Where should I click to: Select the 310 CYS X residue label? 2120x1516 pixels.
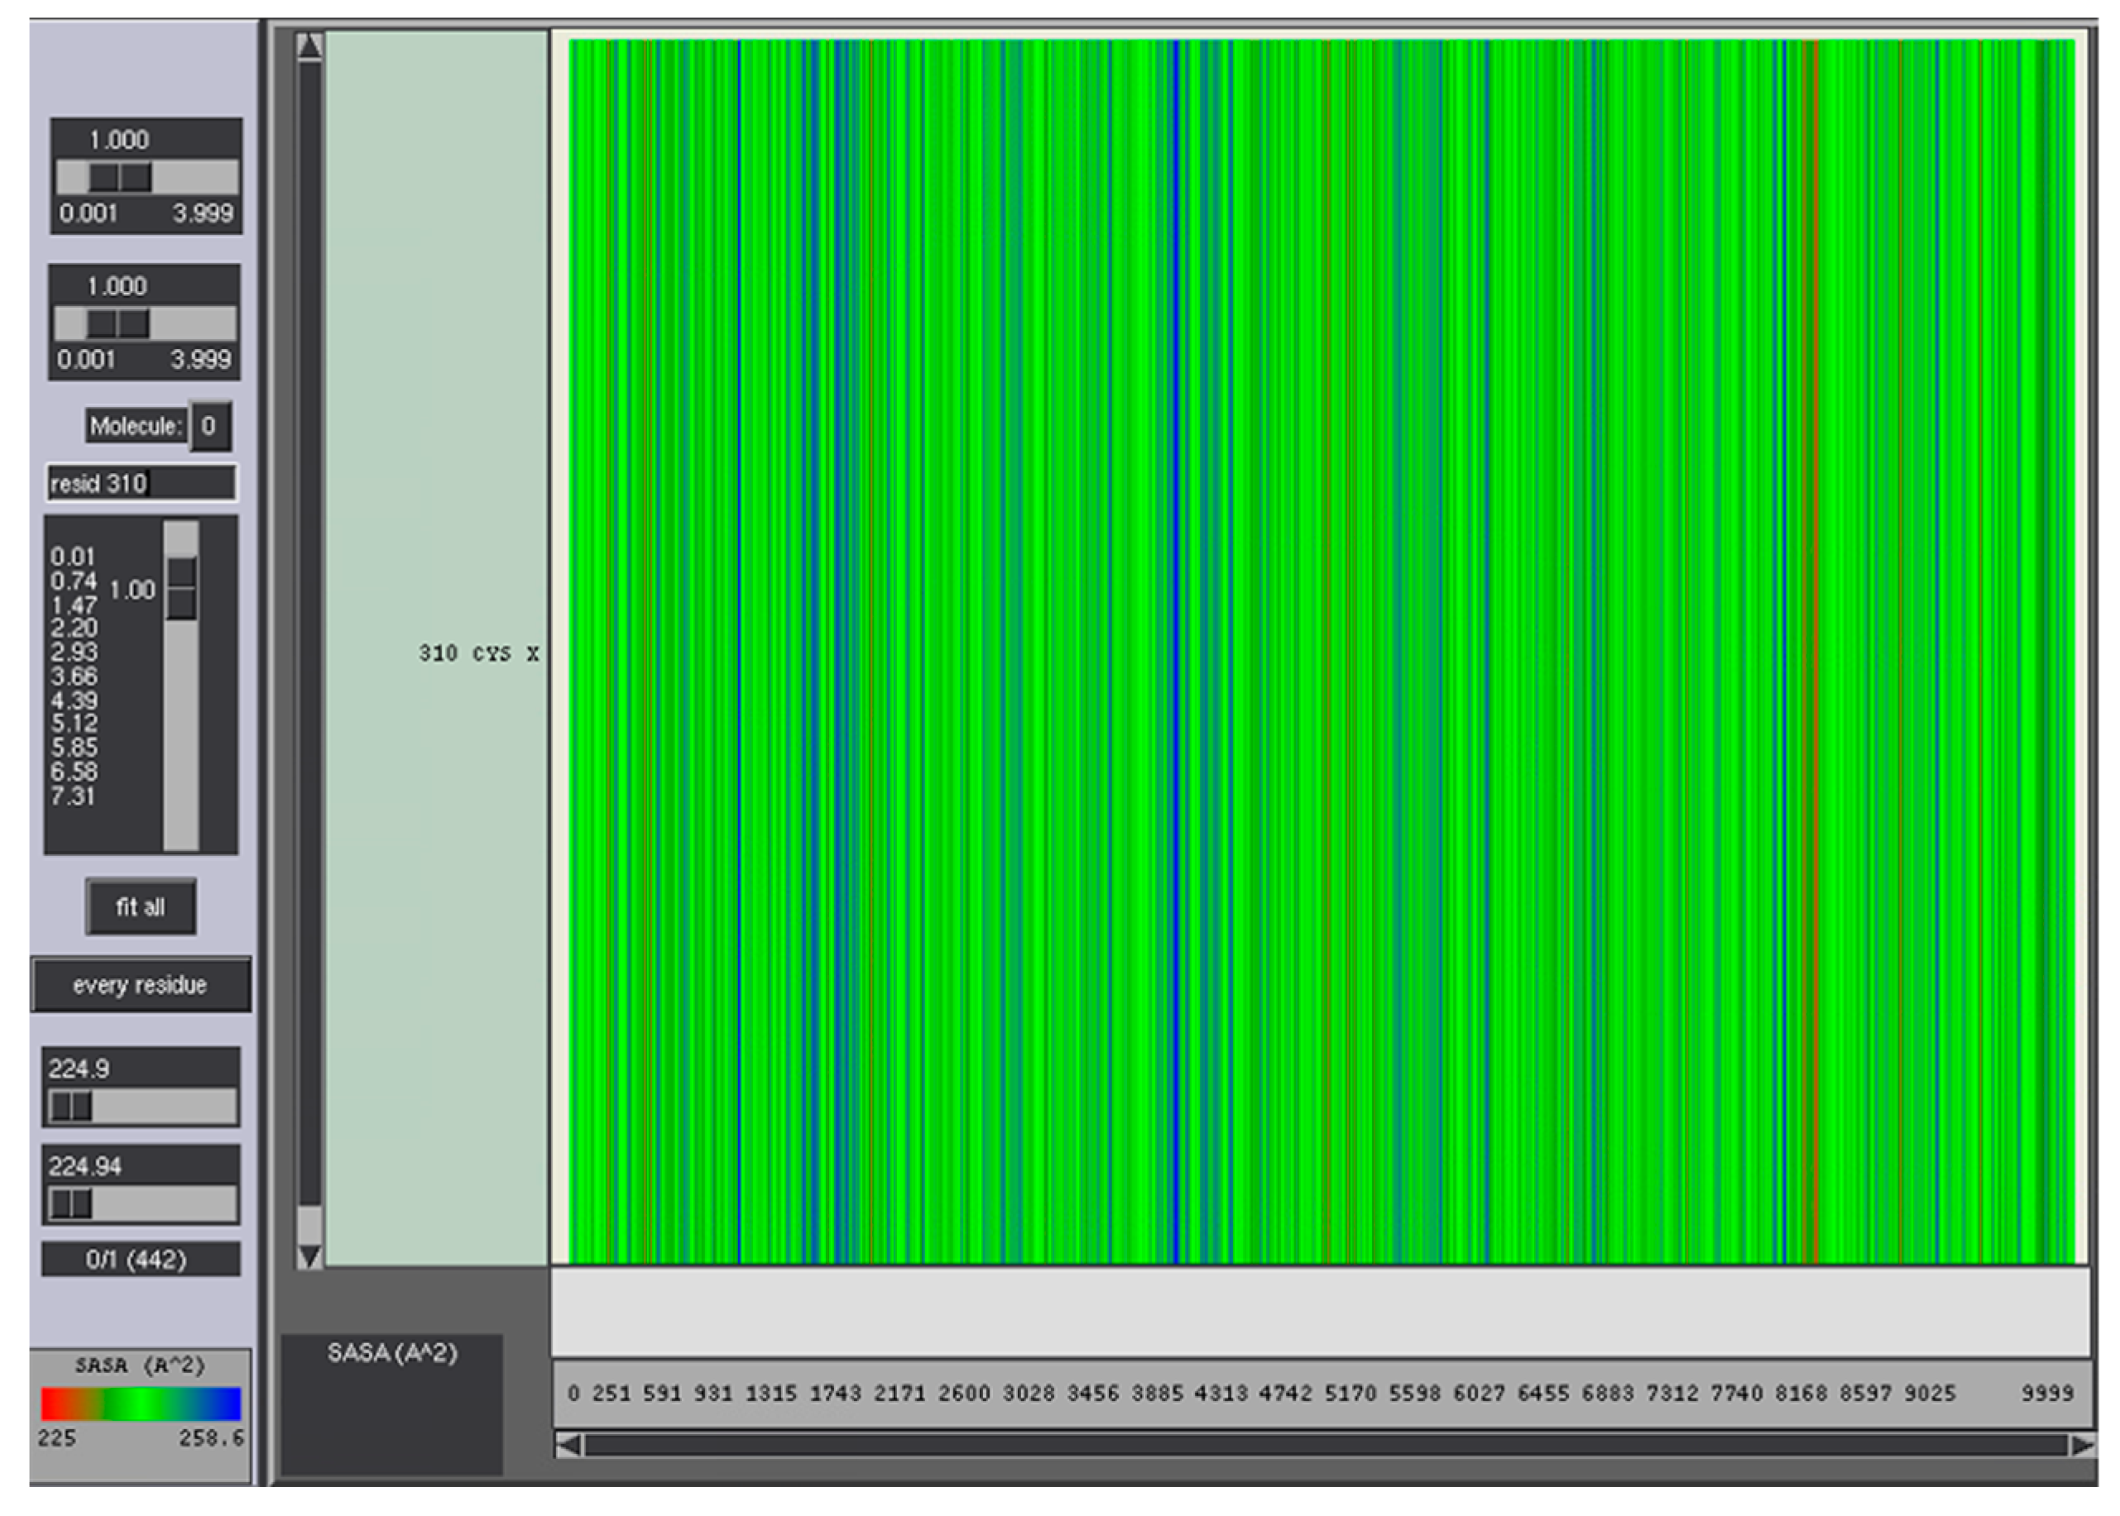click(x=478, y=653)
